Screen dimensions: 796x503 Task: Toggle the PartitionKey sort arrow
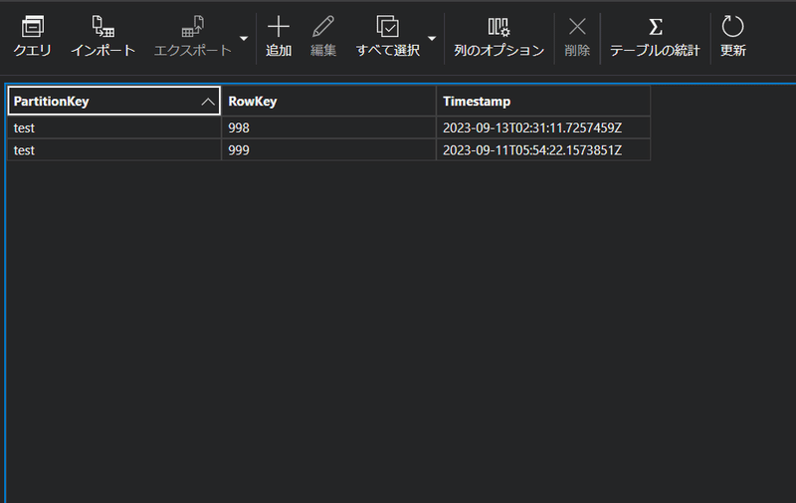(208, 102)
